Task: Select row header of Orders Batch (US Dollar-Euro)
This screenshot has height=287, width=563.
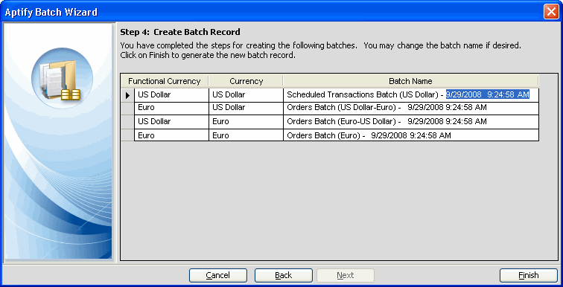Action: coord(127,109)
